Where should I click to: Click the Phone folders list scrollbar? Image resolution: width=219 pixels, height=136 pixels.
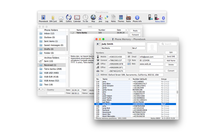click(x=67, y=43)
